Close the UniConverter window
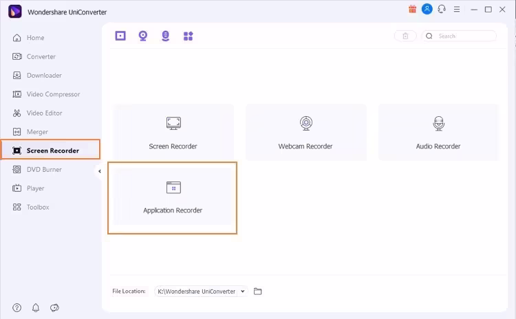The width and height of the screenshot is (516, 319). tap(502, 10)
